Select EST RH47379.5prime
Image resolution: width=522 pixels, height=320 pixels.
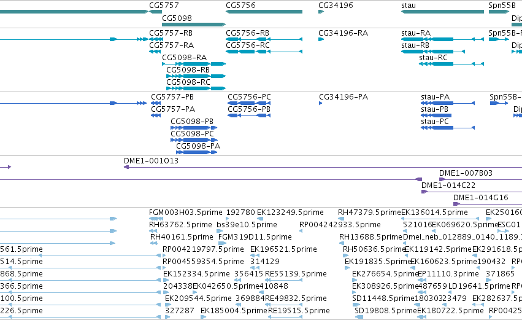click(369, 213)
